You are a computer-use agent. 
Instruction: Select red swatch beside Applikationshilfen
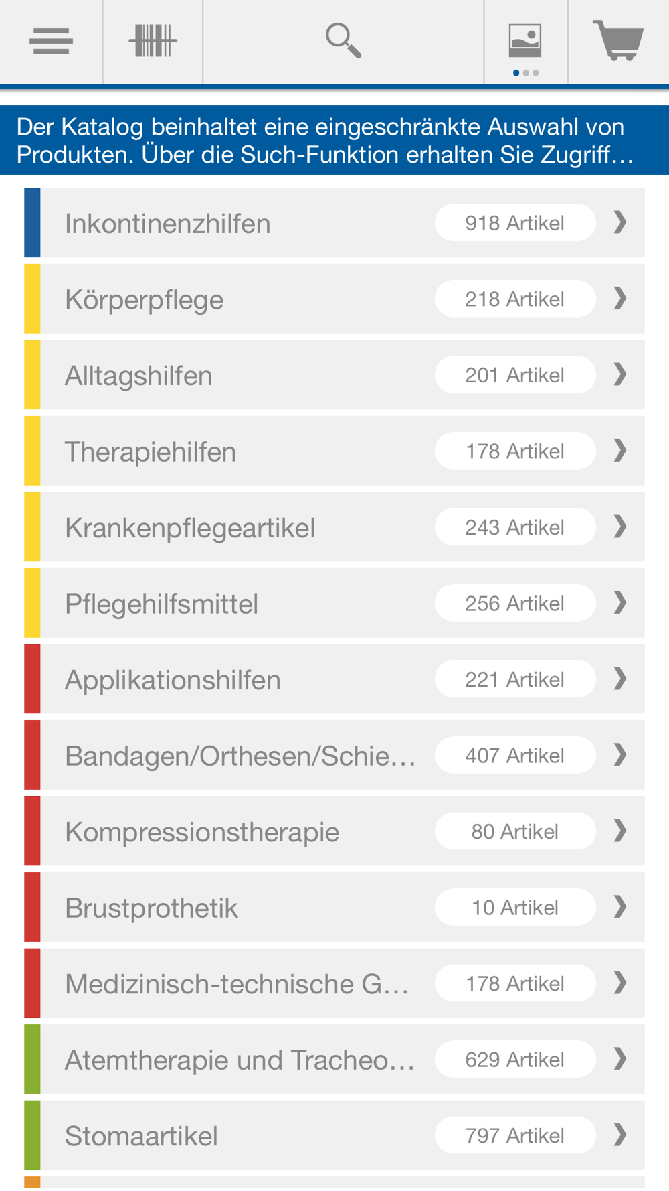pyautogui.click(x=32, y=679)
